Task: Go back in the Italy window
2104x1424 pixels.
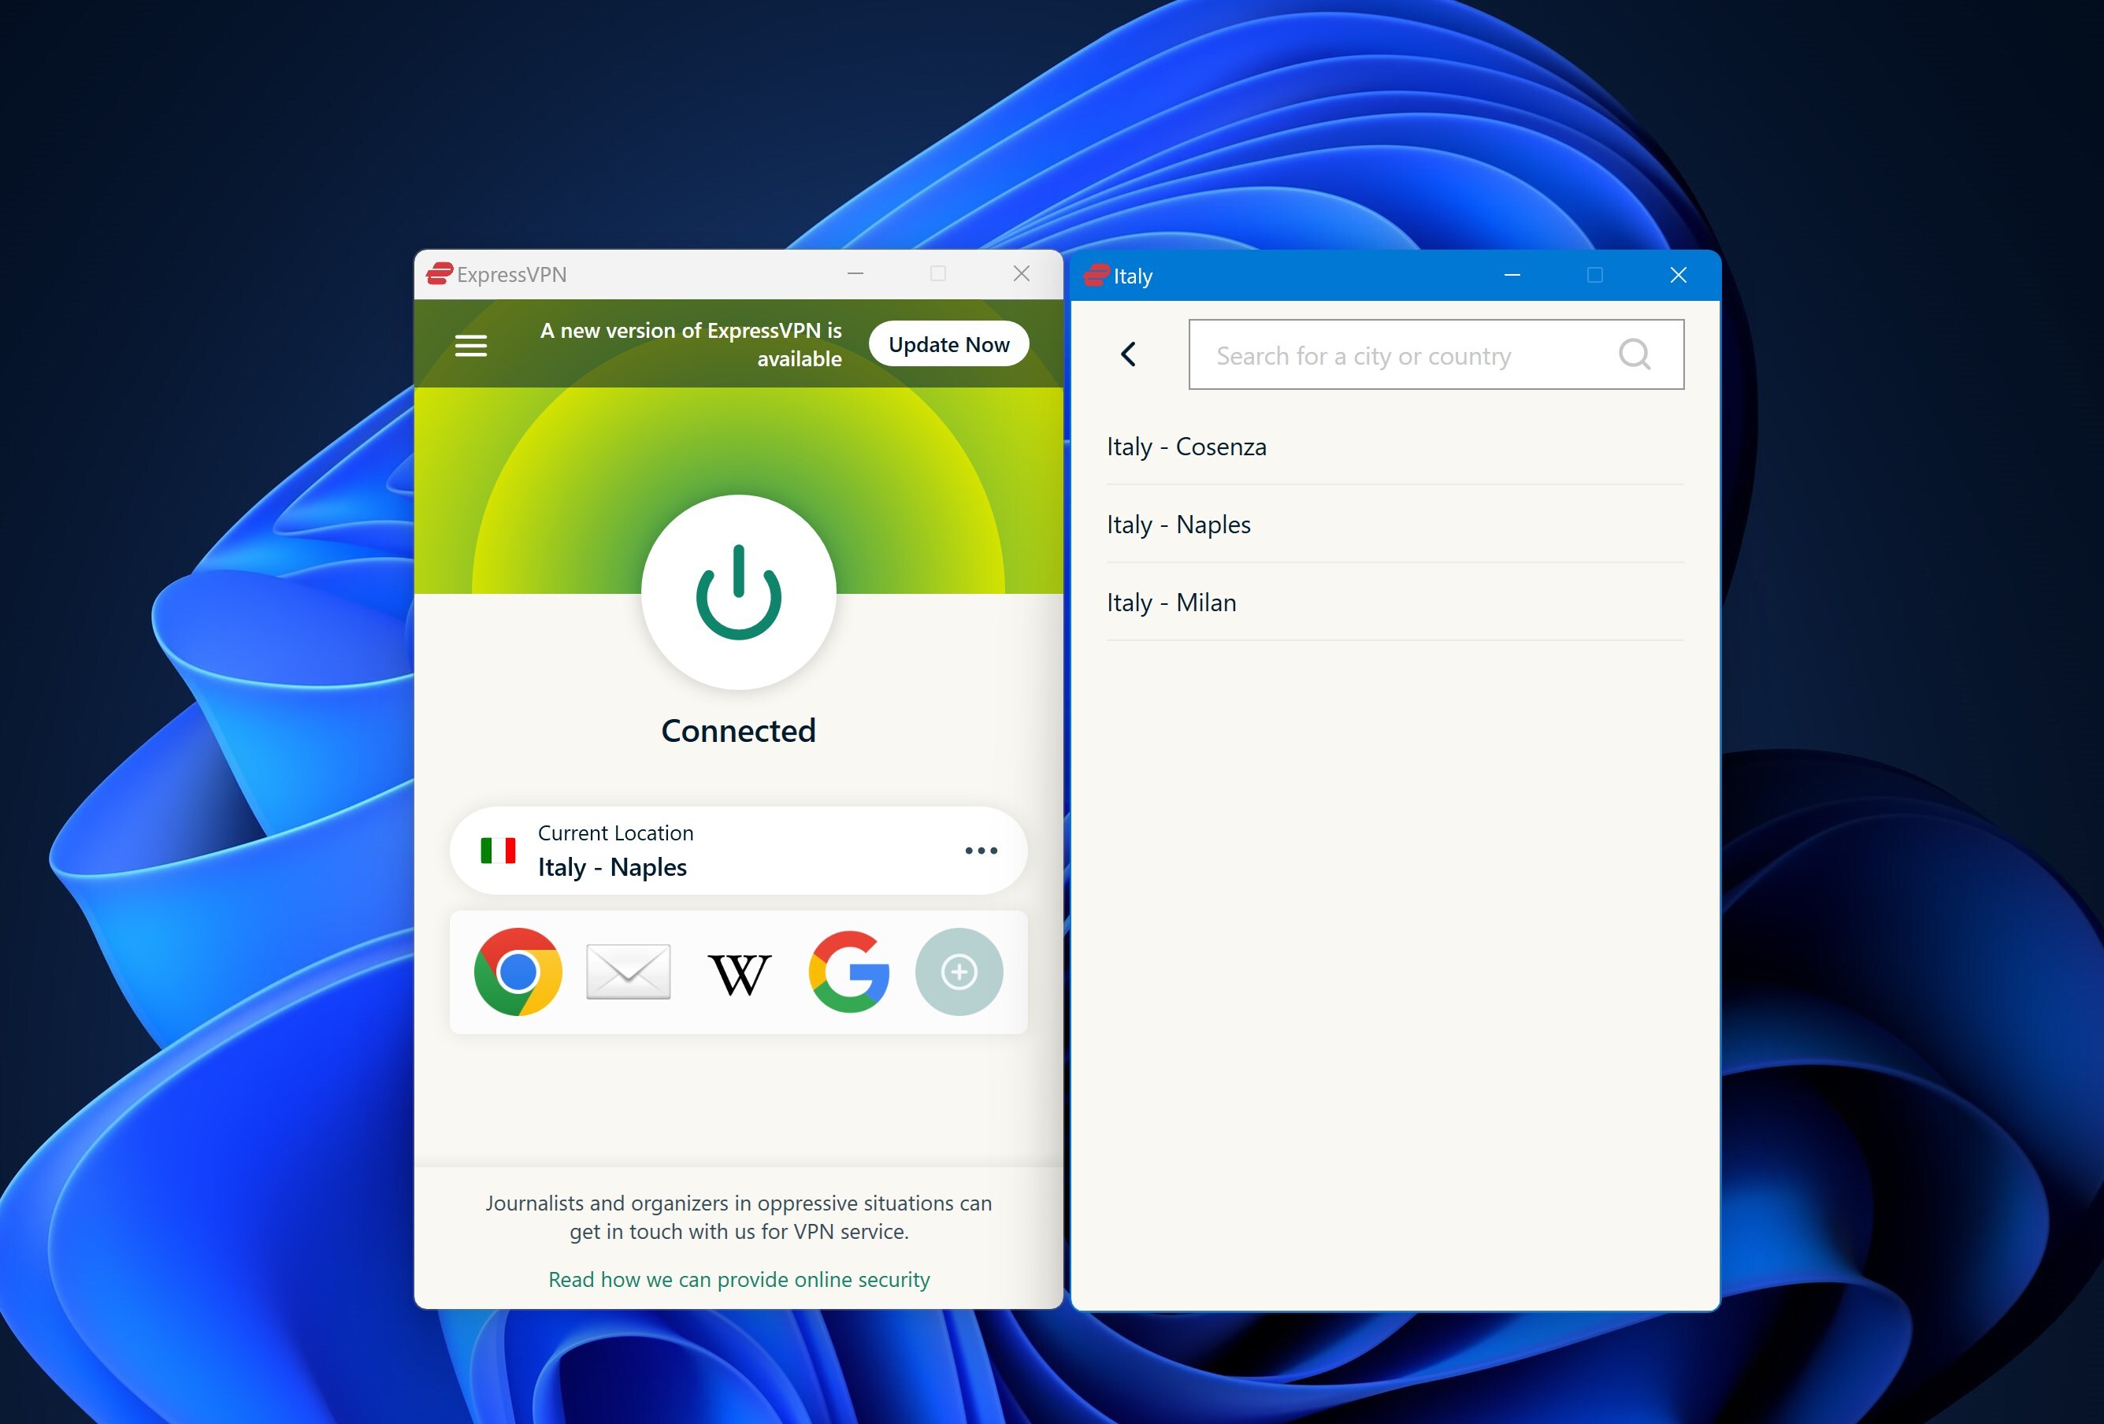Action: (1128, 354)
